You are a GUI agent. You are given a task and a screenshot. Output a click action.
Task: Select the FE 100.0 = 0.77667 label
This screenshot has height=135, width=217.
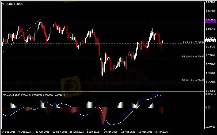click(193, 57)
